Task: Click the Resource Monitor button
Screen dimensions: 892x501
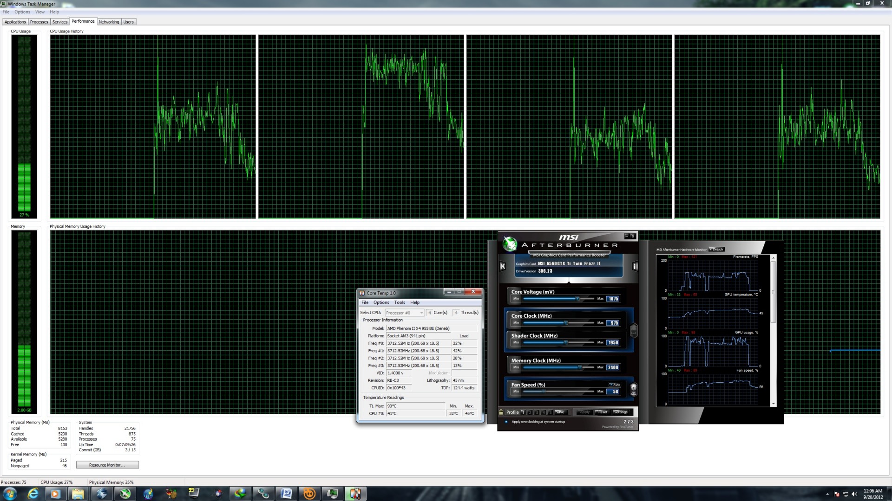Action: (107, 465)
